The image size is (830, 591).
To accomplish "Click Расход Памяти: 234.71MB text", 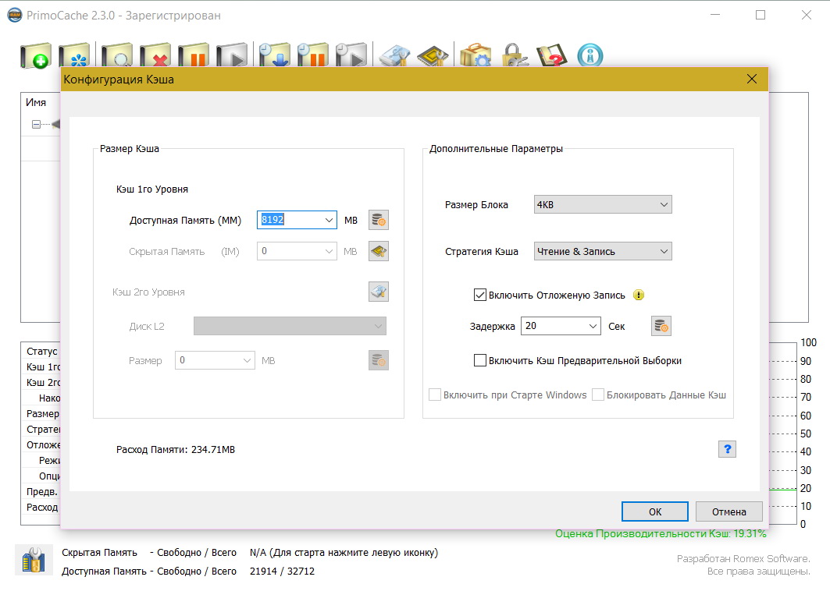I will pos(176,450).
